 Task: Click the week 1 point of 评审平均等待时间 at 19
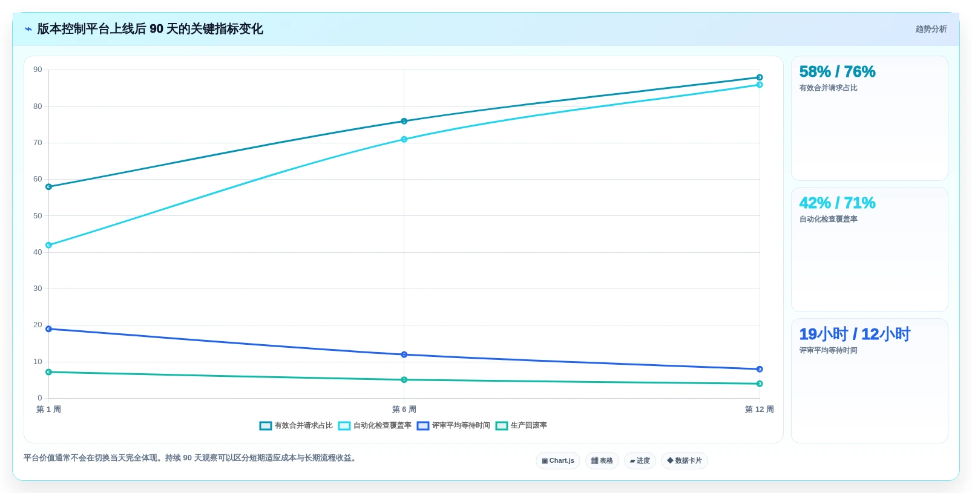(49, 329)
